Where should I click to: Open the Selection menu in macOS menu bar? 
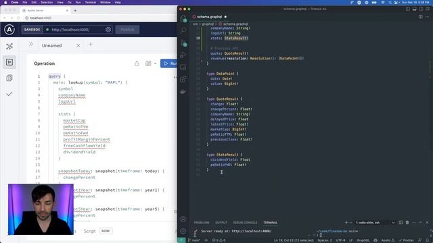click(x=47, y=3)
